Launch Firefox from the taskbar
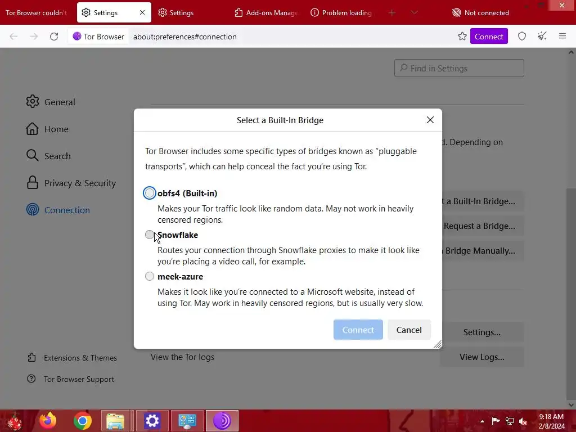Viewport: 576px width, 432px height. click(48, 421)
